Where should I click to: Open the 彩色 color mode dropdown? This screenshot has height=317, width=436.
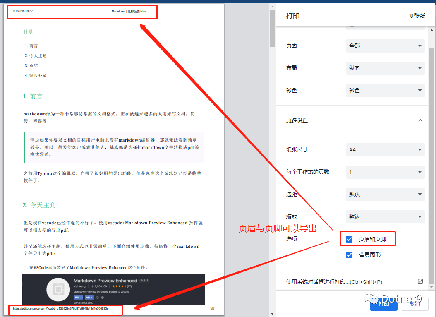coord(386,90)
